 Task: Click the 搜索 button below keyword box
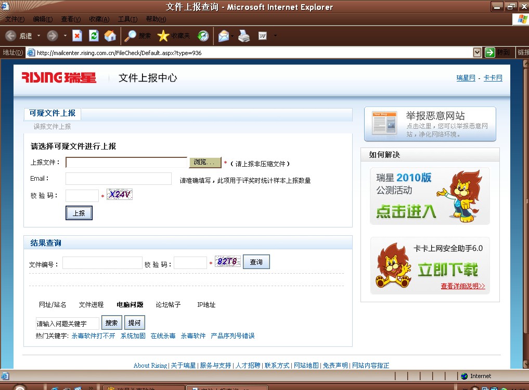(111, 322)
